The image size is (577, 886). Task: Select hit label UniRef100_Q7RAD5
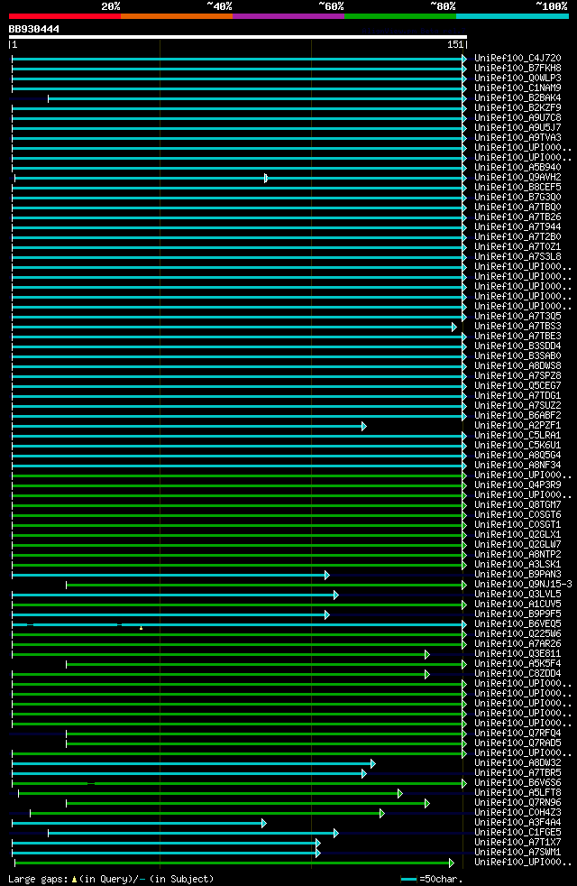[x=517, y=743]
